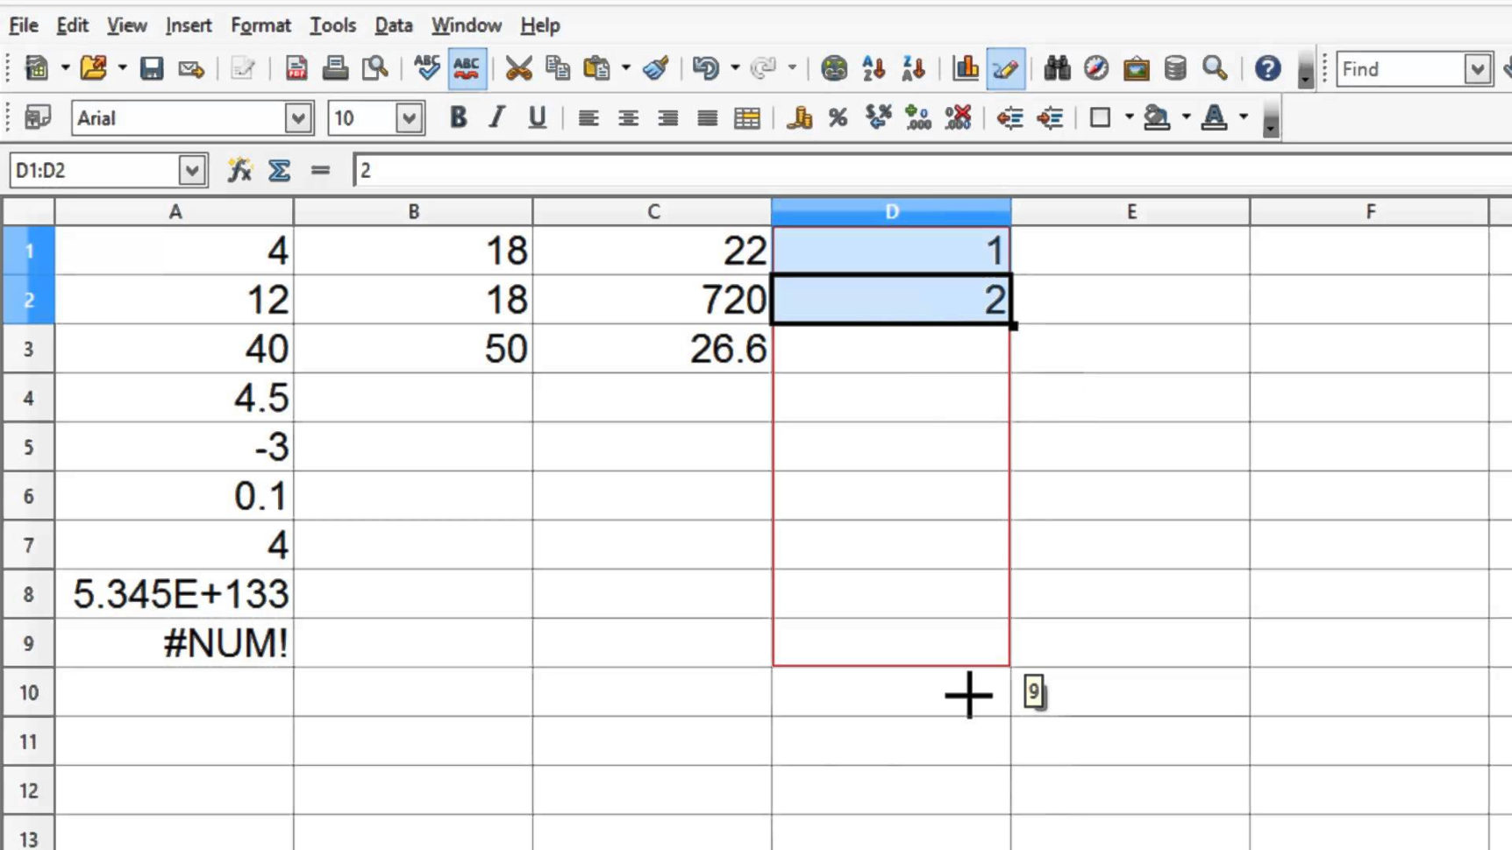
Task: Click the Sum button on formula bar
Action: (278, 170)
